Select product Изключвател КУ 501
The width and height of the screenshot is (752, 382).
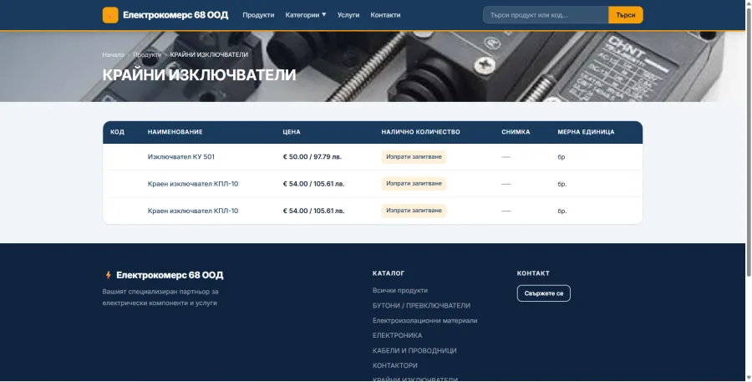[x=180, y=157]
